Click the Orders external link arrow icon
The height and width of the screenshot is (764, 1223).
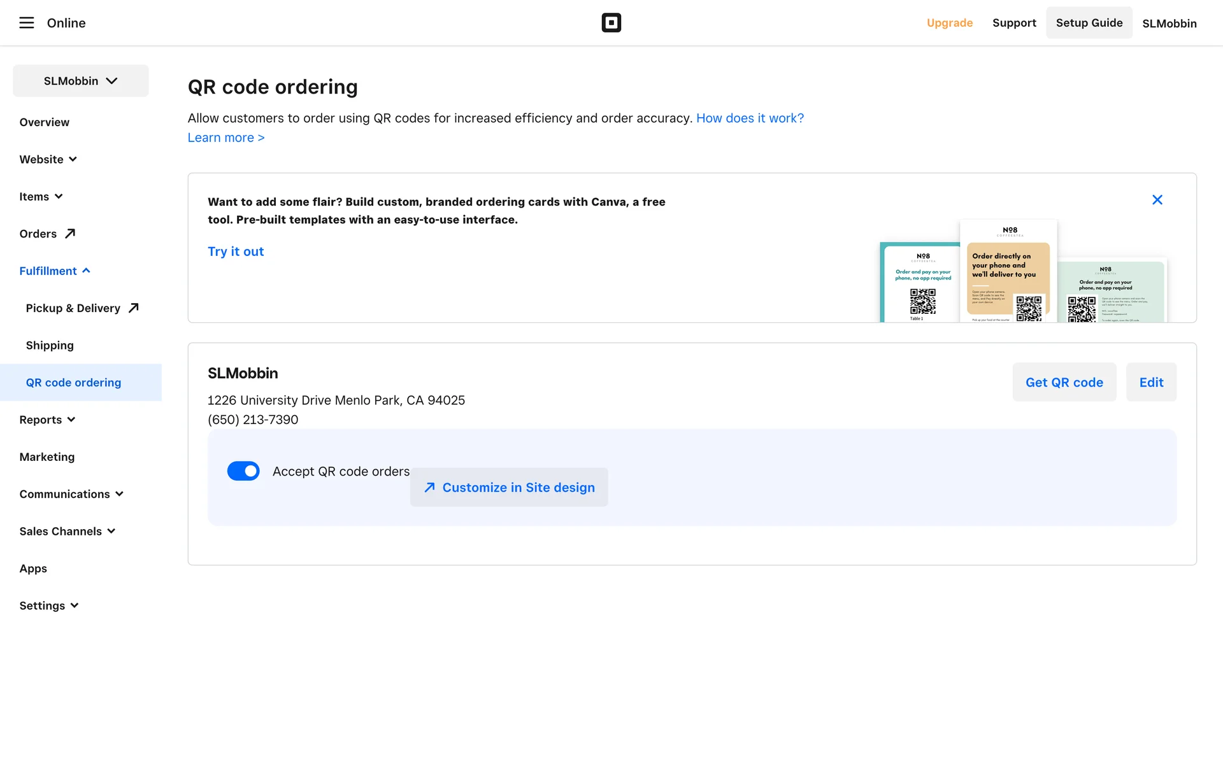pos(70,234)
